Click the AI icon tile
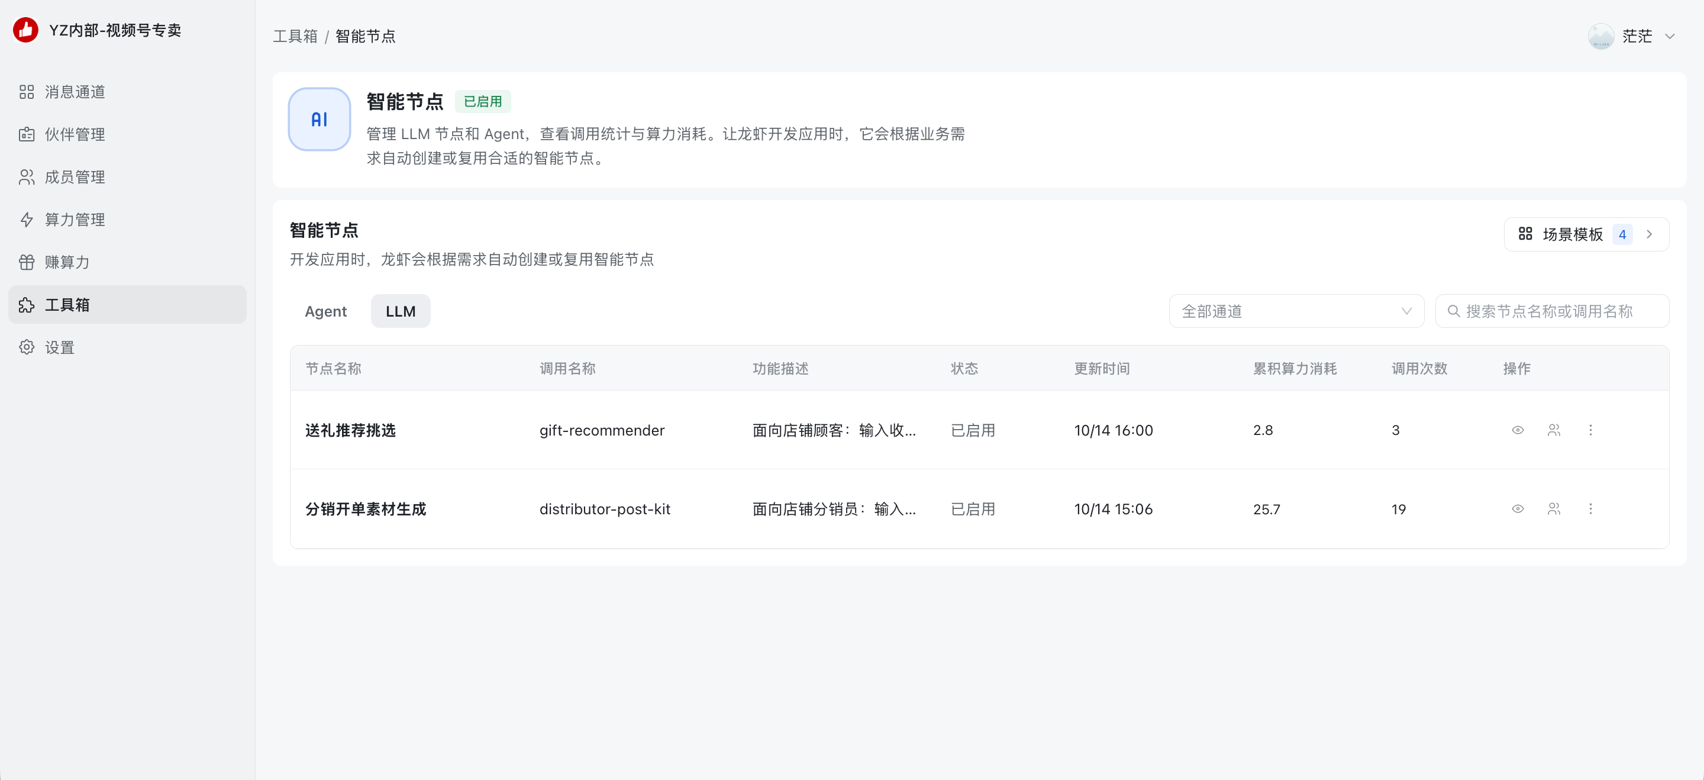The image size is (1704, 780). pyautogui.click(x=319, y=119)
